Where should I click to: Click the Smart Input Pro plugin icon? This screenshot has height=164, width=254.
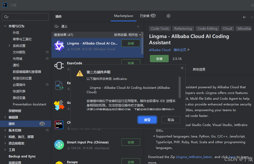click(59, 145)
